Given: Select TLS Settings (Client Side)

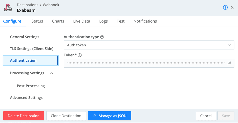Looking at the screenshot, I should point(32,49).
